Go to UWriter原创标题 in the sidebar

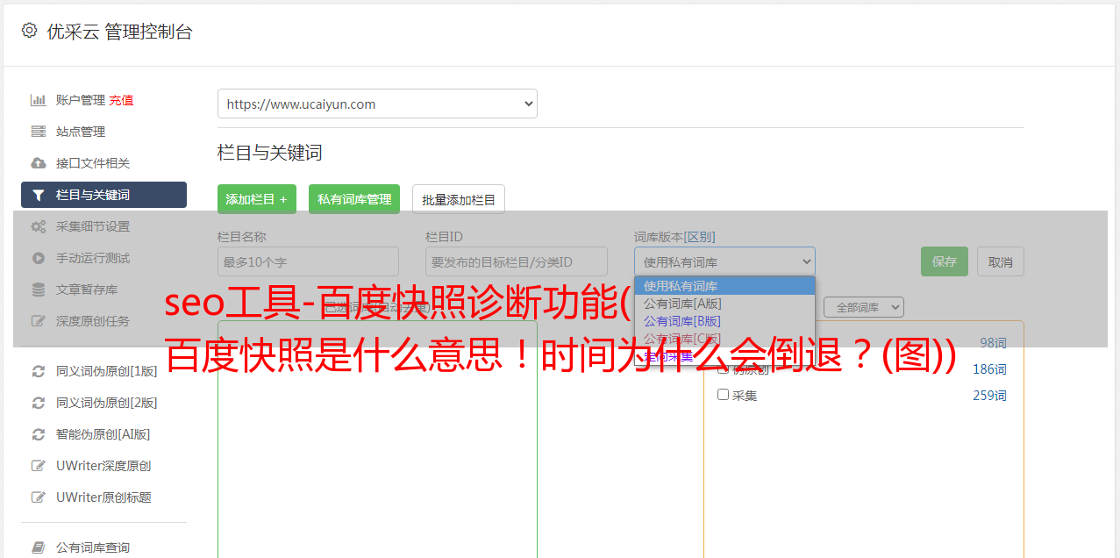103,497
